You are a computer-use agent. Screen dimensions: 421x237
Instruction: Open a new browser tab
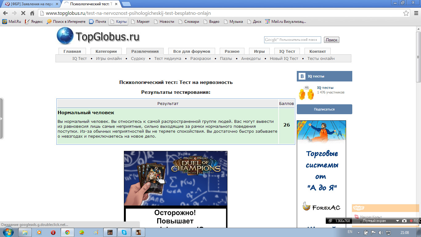126,4
